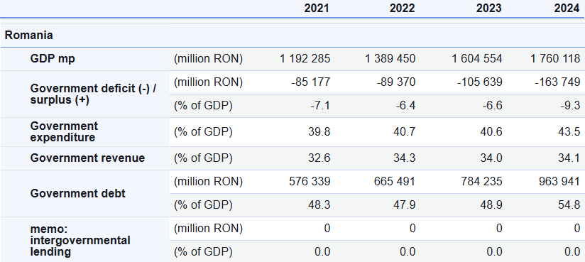Click Government expenditure row label

coord(64,132)
